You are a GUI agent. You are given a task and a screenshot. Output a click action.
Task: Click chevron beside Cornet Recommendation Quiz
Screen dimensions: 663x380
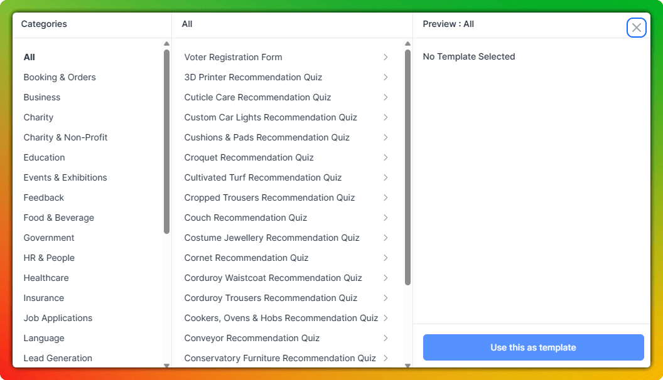click(x=385, y=258)
